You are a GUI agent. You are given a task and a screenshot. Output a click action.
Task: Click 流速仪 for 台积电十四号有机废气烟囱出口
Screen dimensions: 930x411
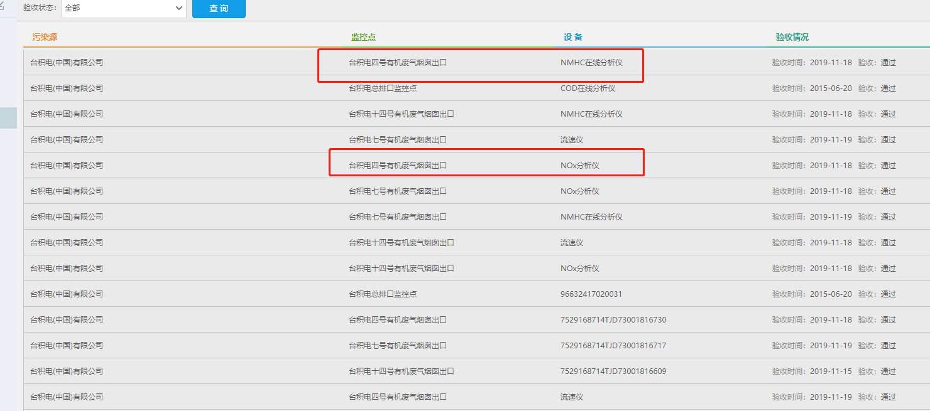572,243
